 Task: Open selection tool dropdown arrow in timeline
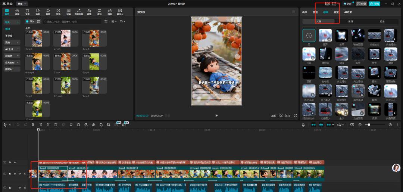pos(10,125)
